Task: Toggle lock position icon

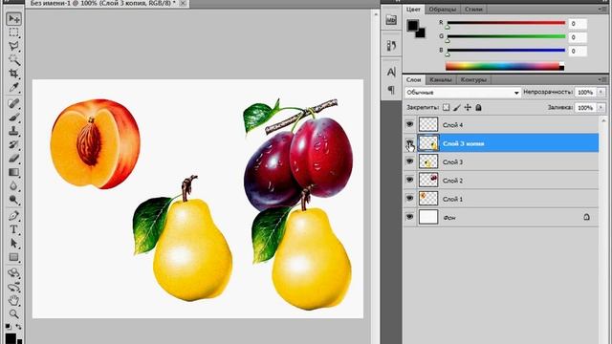Action: coord(468,107)
